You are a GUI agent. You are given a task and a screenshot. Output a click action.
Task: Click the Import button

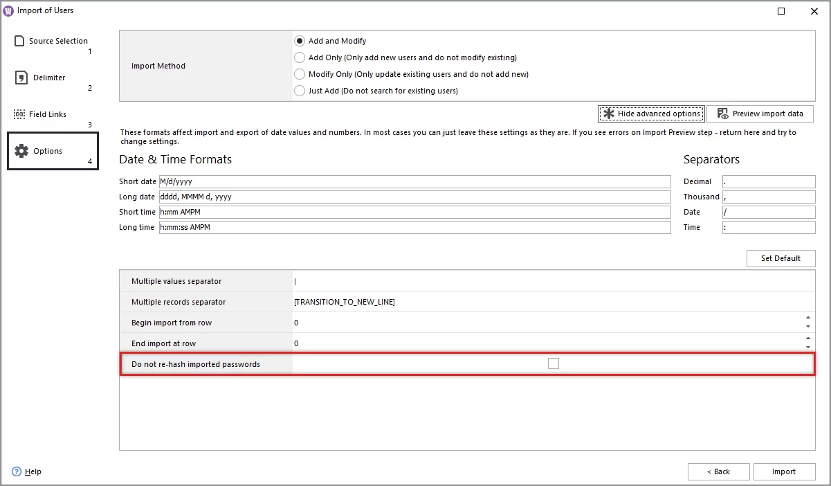[x=784, y=471]
